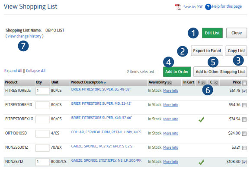Tick the NON256001Z row checkbox
The height and width of the screenshot is (169, 250).
(244, 148)
